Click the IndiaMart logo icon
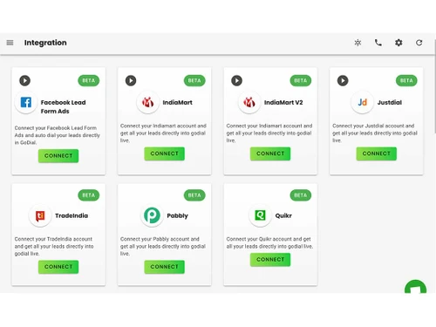The height and width of the screenshot is (327, 436). click(147, 102)
